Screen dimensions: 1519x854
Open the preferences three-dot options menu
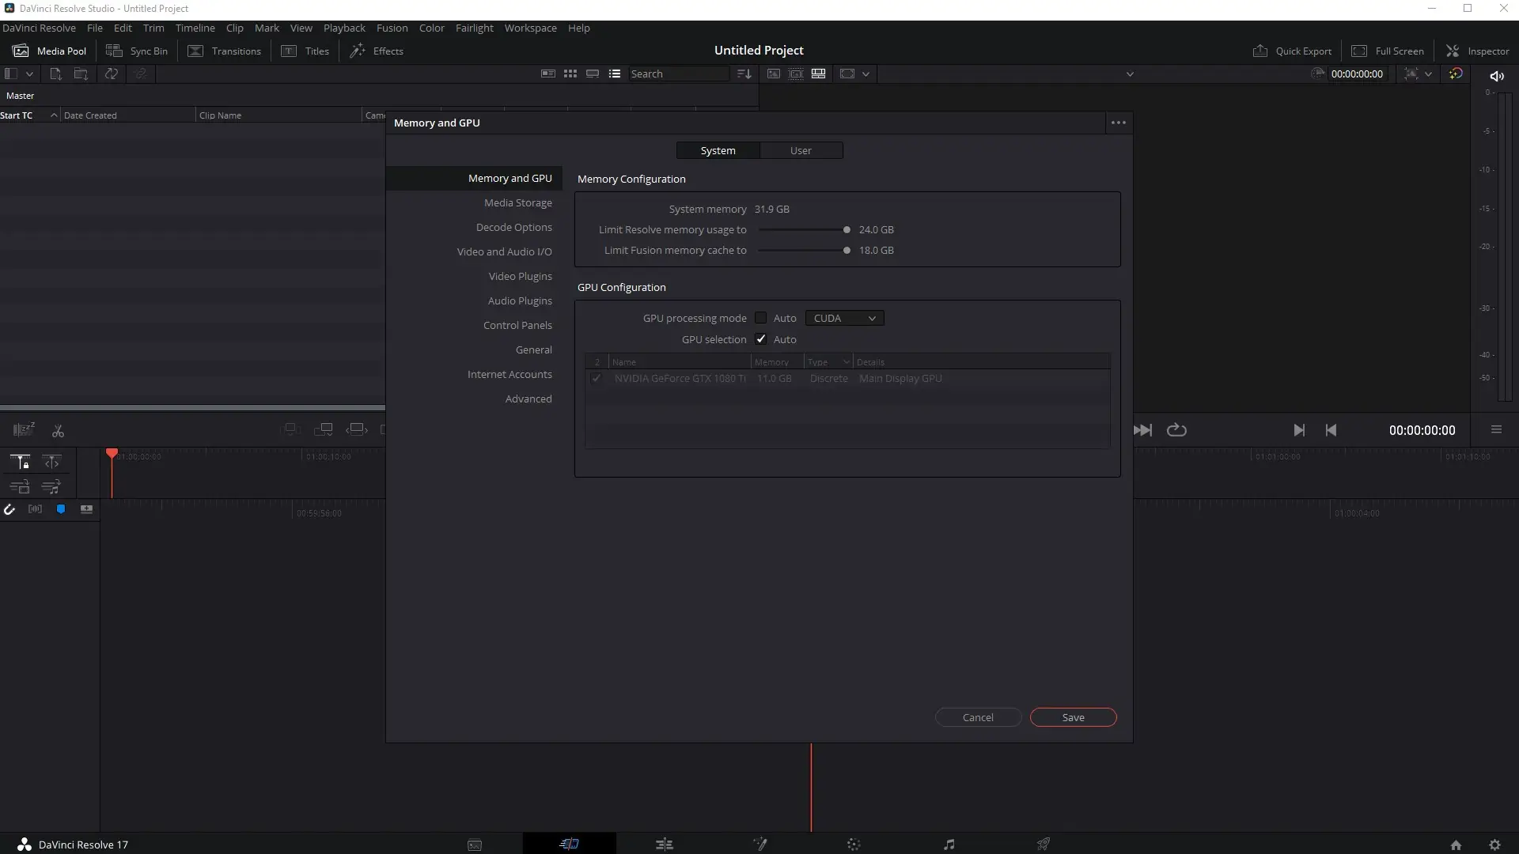coord(1118,123)
